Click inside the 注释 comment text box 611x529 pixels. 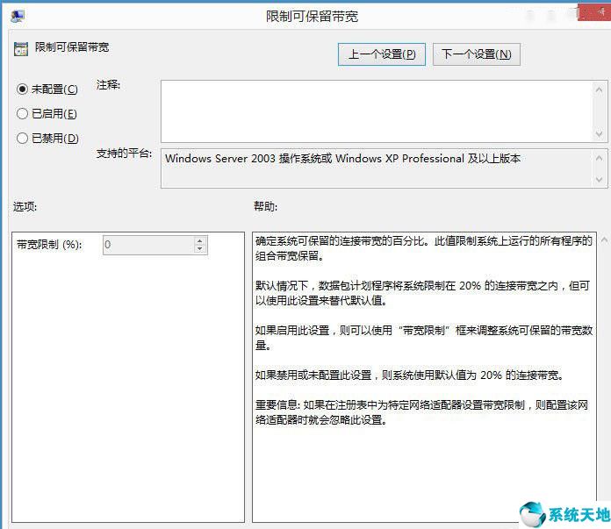(377, 111)
